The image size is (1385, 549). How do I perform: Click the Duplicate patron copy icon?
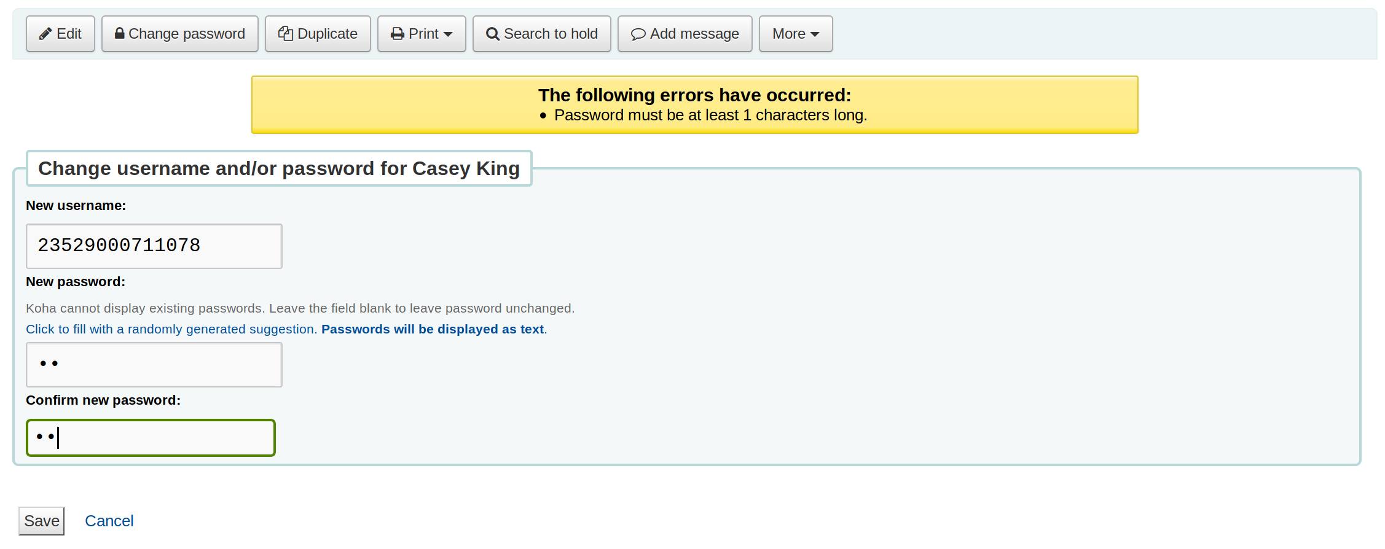285,34
